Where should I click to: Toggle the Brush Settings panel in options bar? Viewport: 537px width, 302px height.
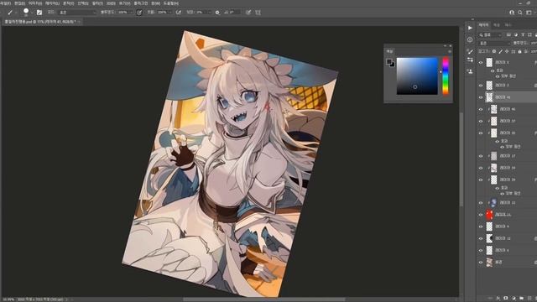(39, 13)
